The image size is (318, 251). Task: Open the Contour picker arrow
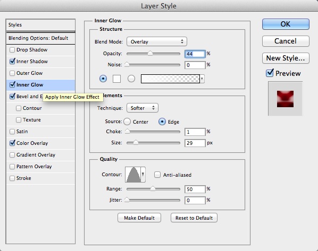click(143, 175)
